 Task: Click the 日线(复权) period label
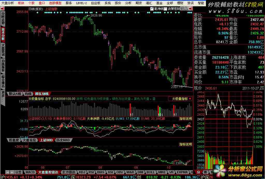click(x=36, y=9)
